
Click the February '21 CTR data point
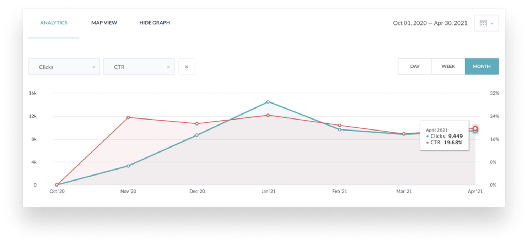point(340,125)
